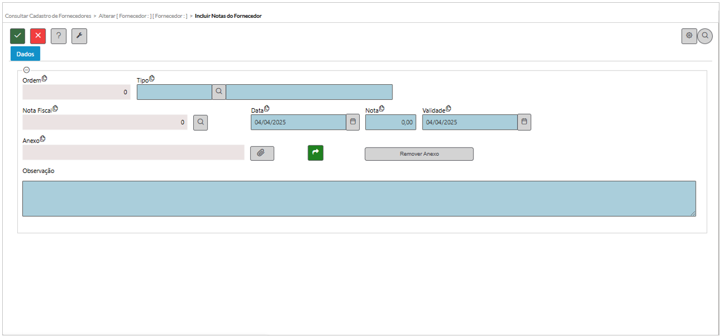Screen dimensions: 720x336
Task: Open the Data calendar picker
Action: (x=353, y=122)
